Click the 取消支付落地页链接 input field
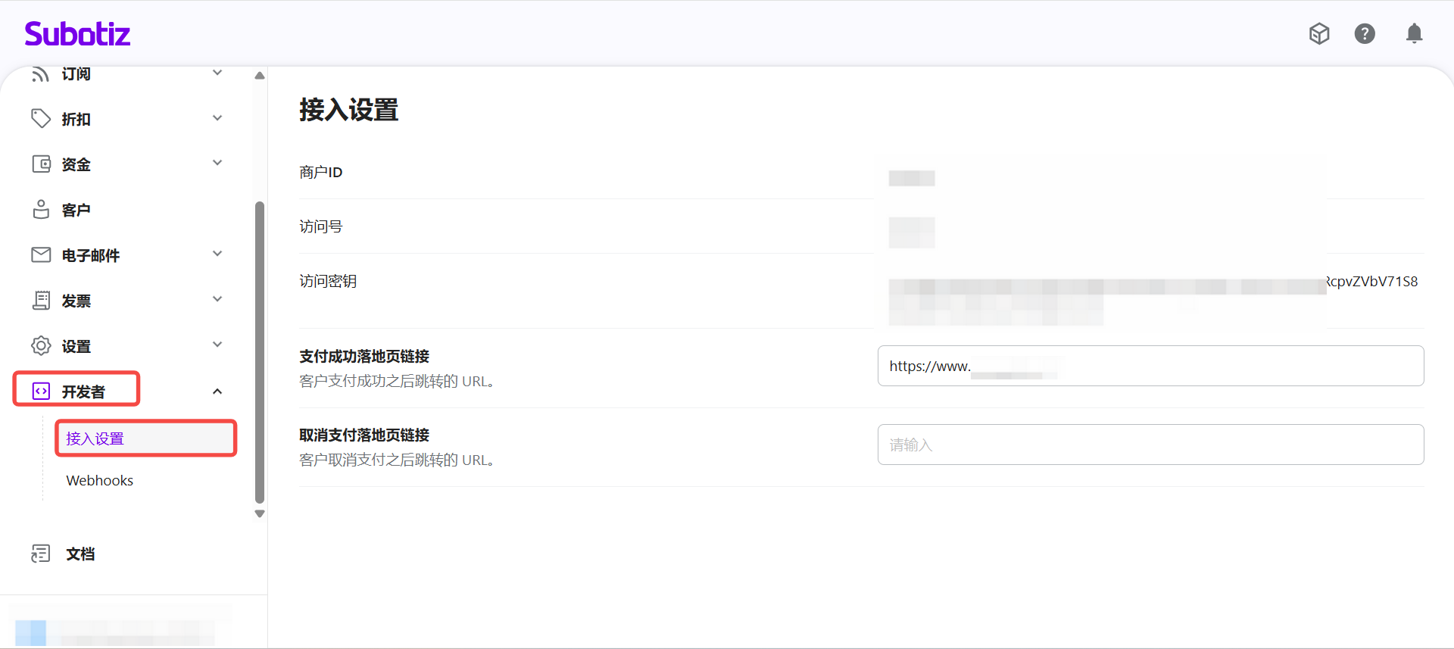Image resolution: width=1454 pixels, height=649 pixels. point(1150,445)
